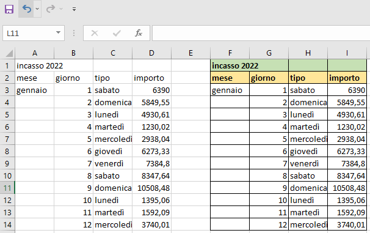Click cell D14 with value 3740,01

coord(152,224)
